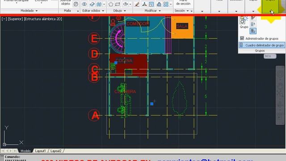Open the Sección panel dialog launcher arrow
The image size is (286, 161).
pos(192,11)
